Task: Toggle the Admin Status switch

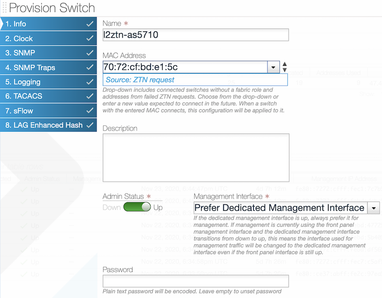Action: [x=137, y=207]
